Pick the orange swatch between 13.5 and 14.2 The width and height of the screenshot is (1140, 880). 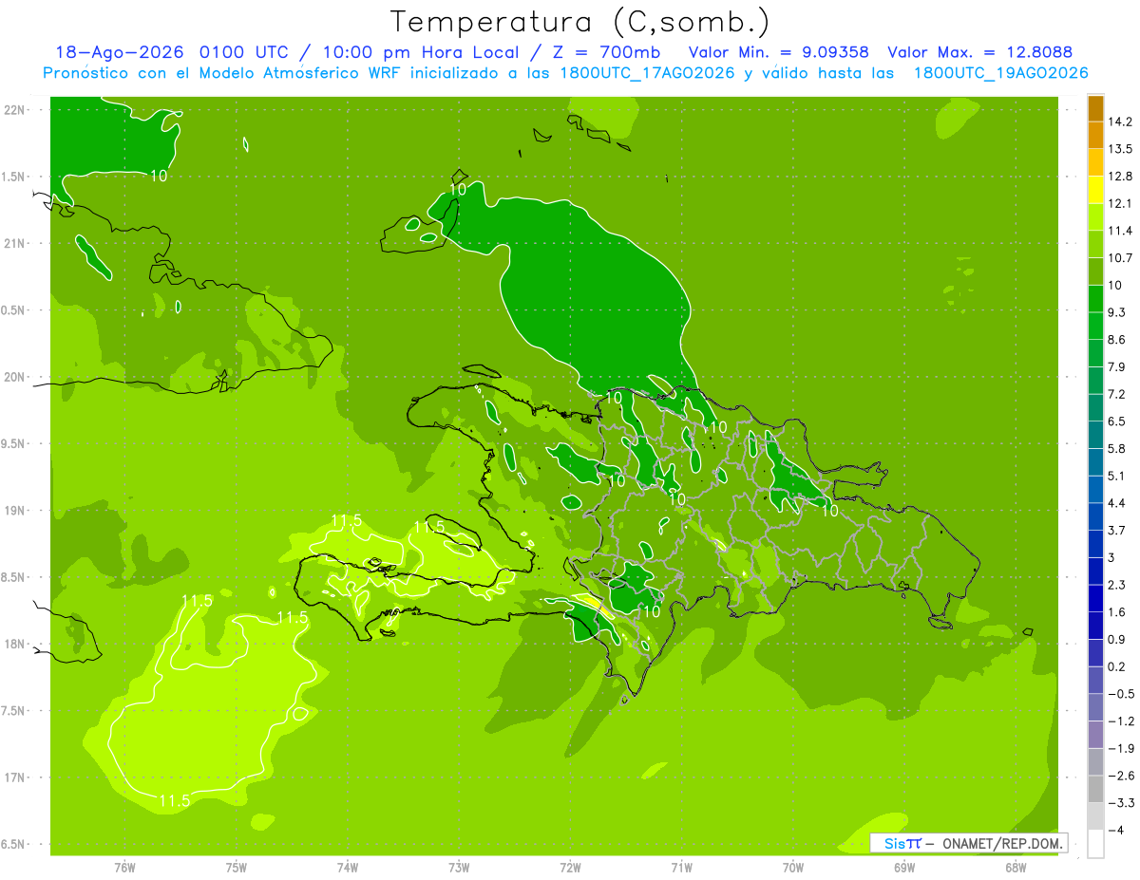pyautogui.click(x=1095, y=135)
